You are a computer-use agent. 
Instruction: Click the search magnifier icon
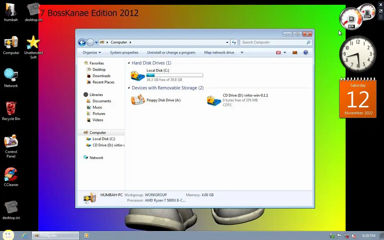[308, 42]
